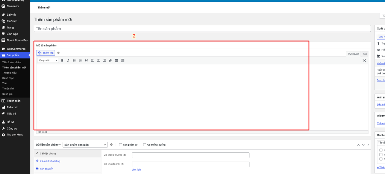This screenshot has height=174, width=385.
Task: Insert a numbered list in the editor
Action: pos(80,60)
